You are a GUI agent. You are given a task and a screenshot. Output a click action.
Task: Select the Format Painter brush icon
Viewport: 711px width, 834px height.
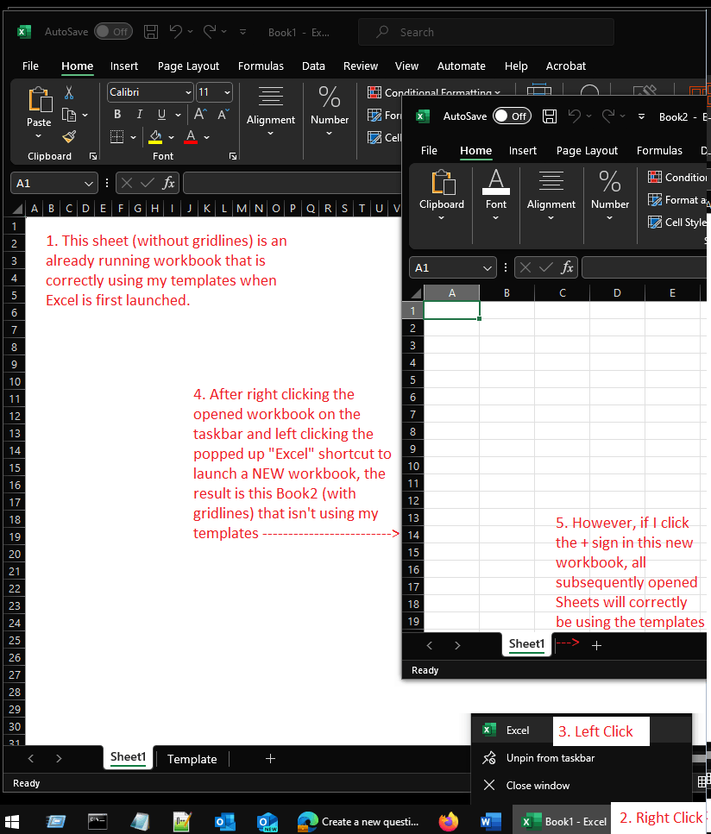[x=69, y=136]
